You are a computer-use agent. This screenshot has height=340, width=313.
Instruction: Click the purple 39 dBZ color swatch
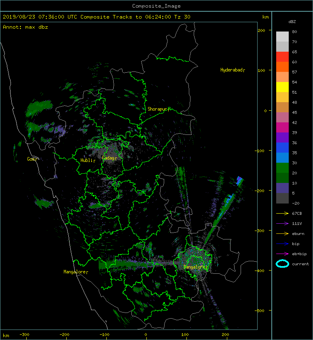pos(282,137)
